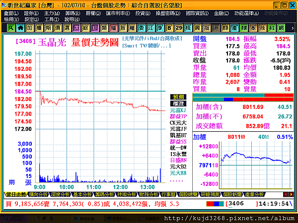Viewport: 298px width, 223px height.
Task: Click the Windows 開始 start button
Action: pos(14,219)
